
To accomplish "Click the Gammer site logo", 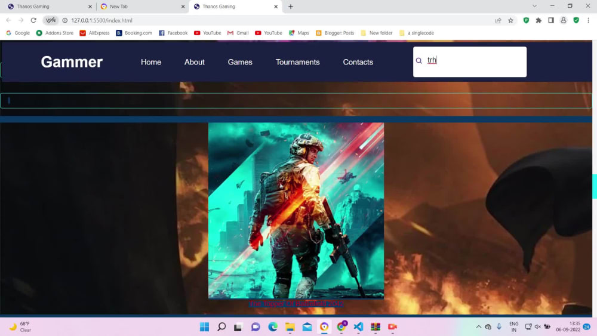I will (72, 62).
